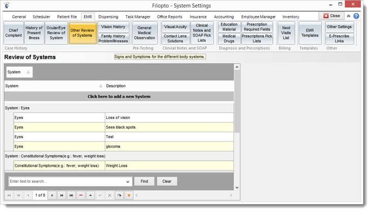
Task: Open the Office Reports tab
Action: (170, 17)
